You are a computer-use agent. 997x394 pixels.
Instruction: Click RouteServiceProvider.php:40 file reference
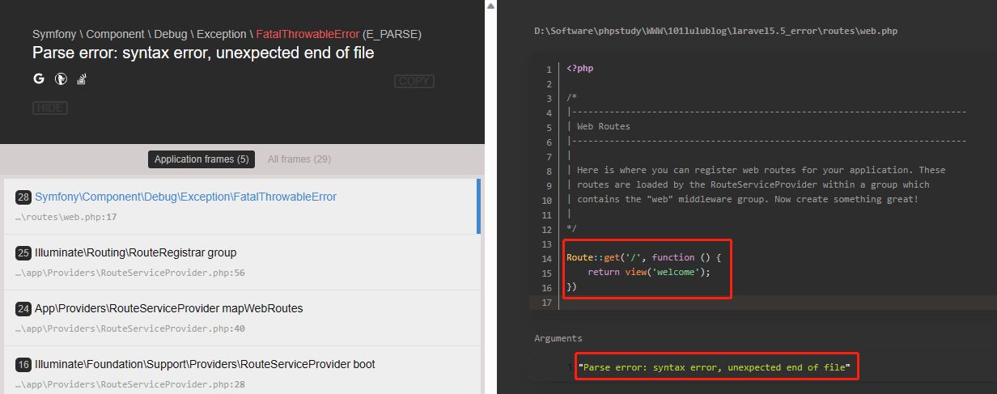[130, 328]
